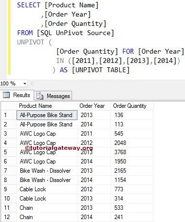
Task: Click Order Quantity value 136
Action: (119, 115)
